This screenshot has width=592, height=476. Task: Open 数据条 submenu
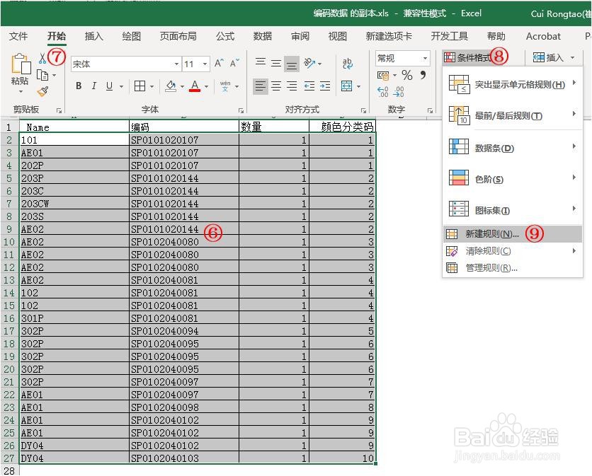point(513,148)
